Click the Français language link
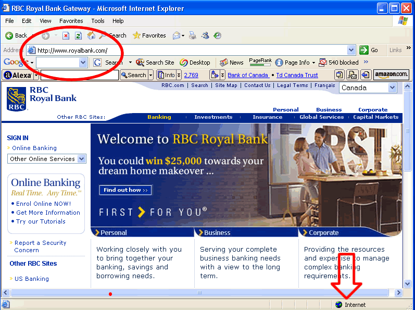Image resolution: width=415 pixels, height=310 pixels. coord(325,85)
